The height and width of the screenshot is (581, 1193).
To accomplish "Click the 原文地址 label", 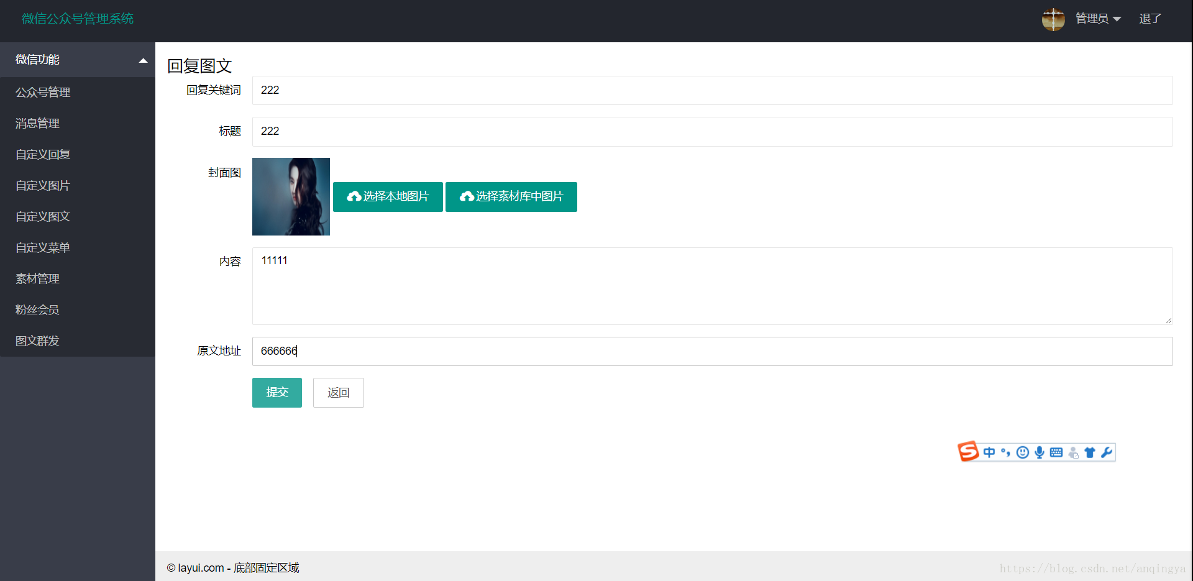I will click(219, 351).
